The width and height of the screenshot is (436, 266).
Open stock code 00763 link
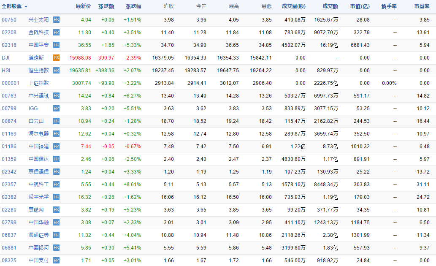(x=9, y=96)
